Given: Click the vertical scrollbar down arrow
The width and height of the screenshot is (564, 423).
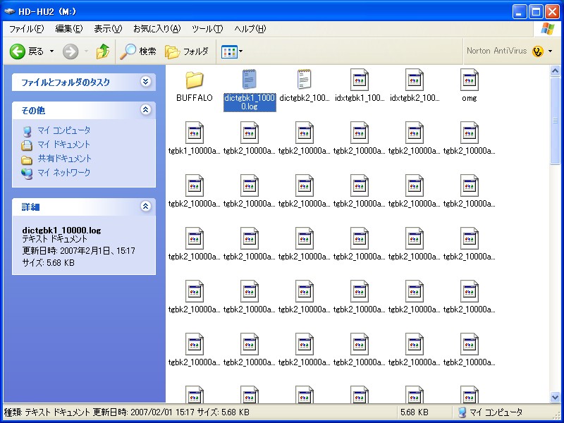Looking at the screenshot, I should point(556,397).
